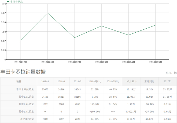Click the 155.53% cell
This screenshot has height=123, width=177.
tap(95, 104)
